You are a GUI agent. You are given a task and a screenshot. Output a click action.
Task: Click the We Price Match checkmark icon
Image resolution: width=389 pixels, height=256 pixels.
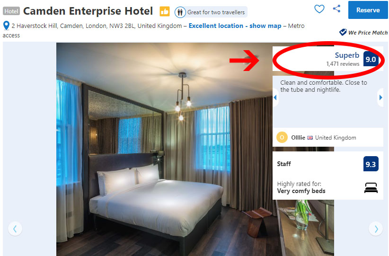(x=343, y=32)
